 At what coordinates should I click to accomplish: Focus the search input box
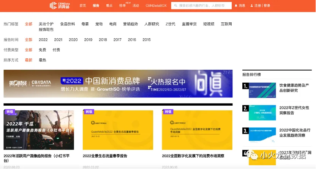coord(201,6)
